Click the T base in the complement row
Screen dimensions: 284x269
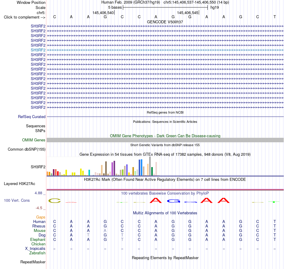pos(274,17)
